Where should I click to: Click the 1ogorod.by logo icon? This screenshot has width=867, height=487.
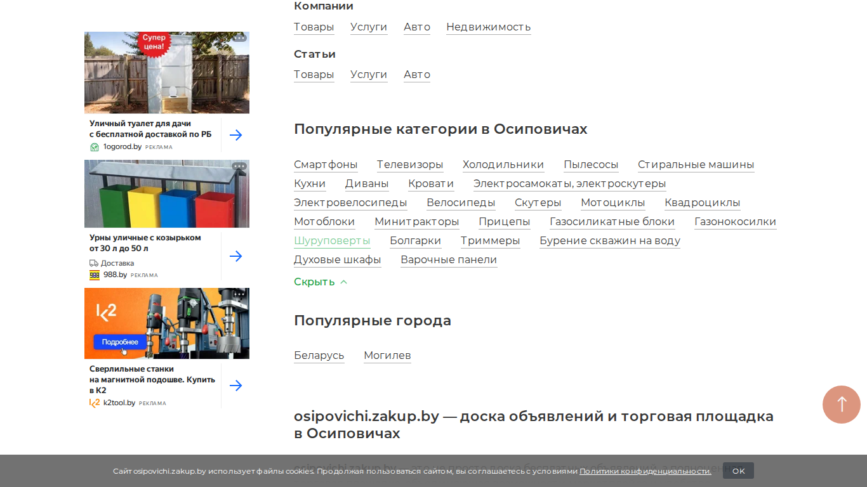(x=95, y=146)
